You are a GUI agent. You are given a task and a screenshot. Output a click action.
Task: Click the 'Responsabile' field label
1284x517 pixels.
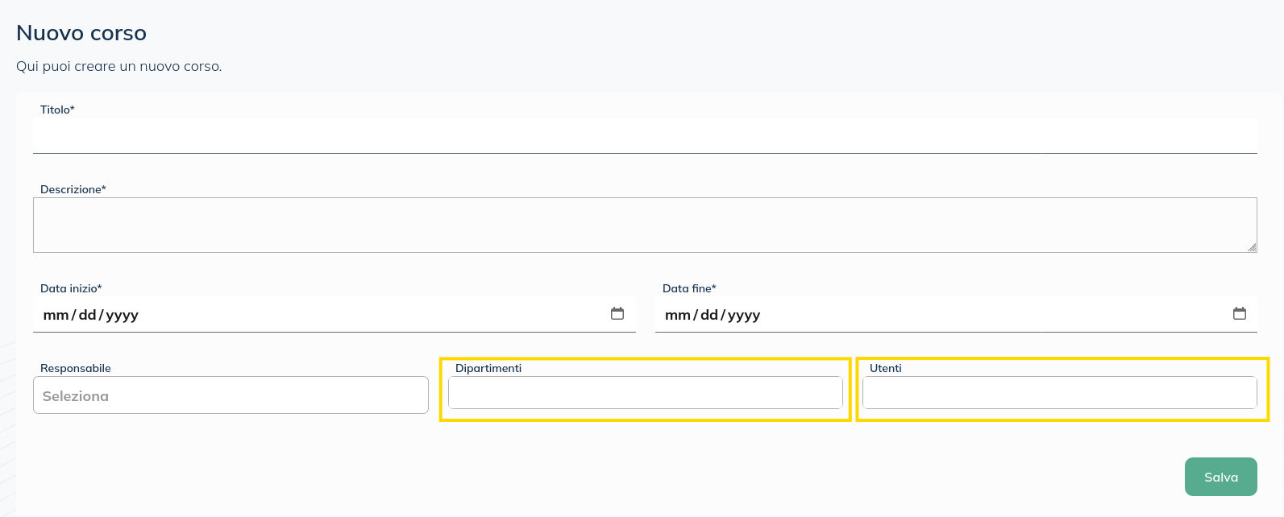[76, 368]
